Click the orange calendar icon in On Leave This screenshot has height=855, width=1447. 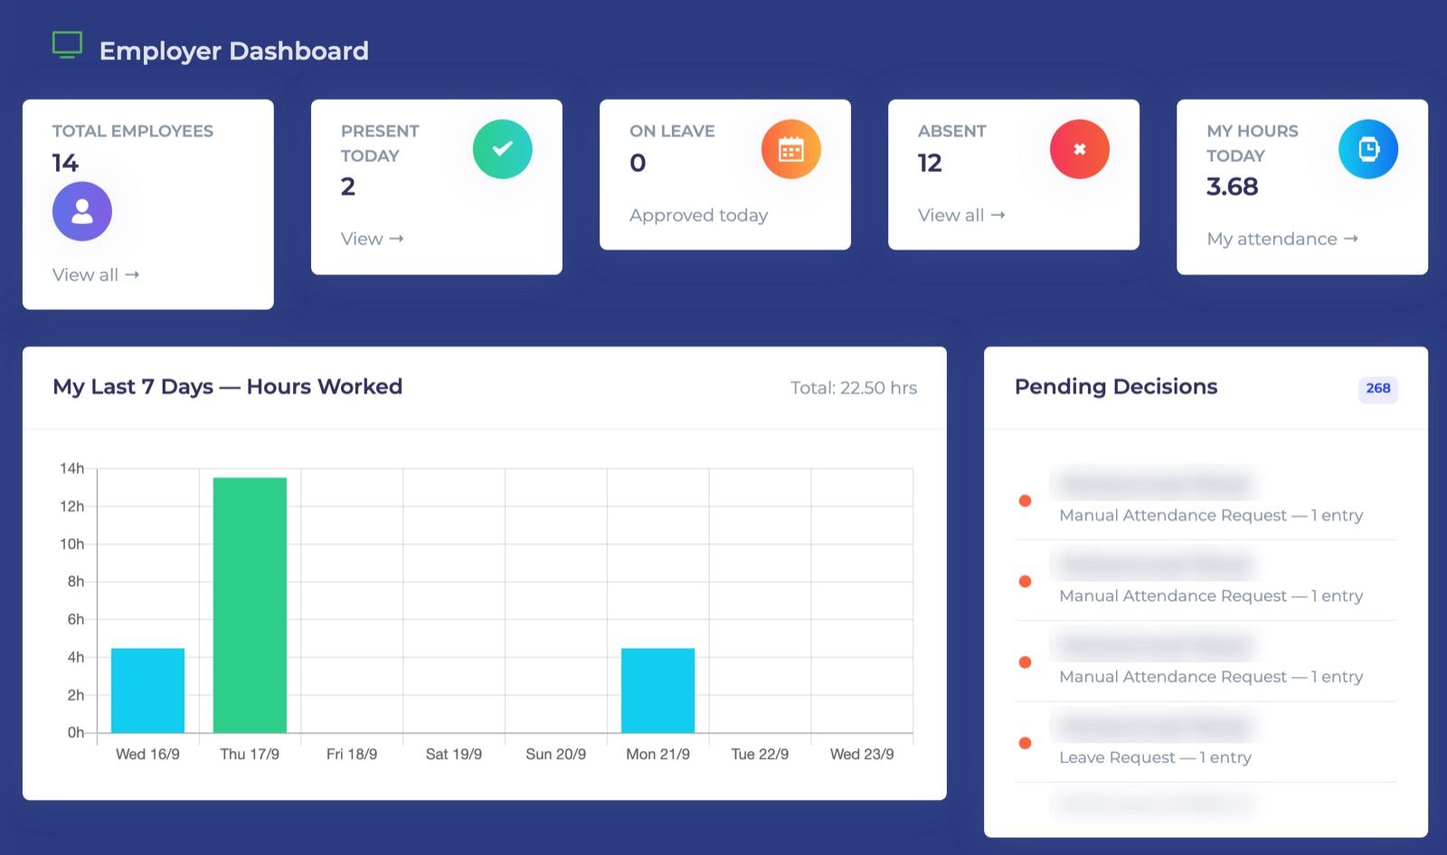(x=791, y=149)
